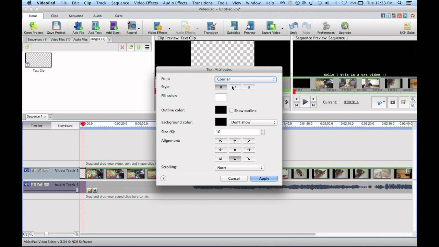
Task: Expand the Record button dropdown arrow
Action: coord(139,29)
